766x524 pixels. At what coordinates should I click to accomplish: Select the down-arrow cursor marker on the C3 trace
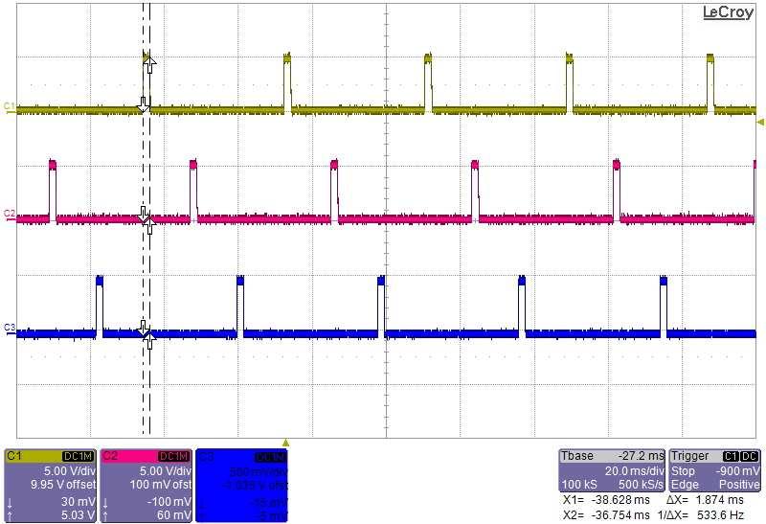(x=143, y=328)
